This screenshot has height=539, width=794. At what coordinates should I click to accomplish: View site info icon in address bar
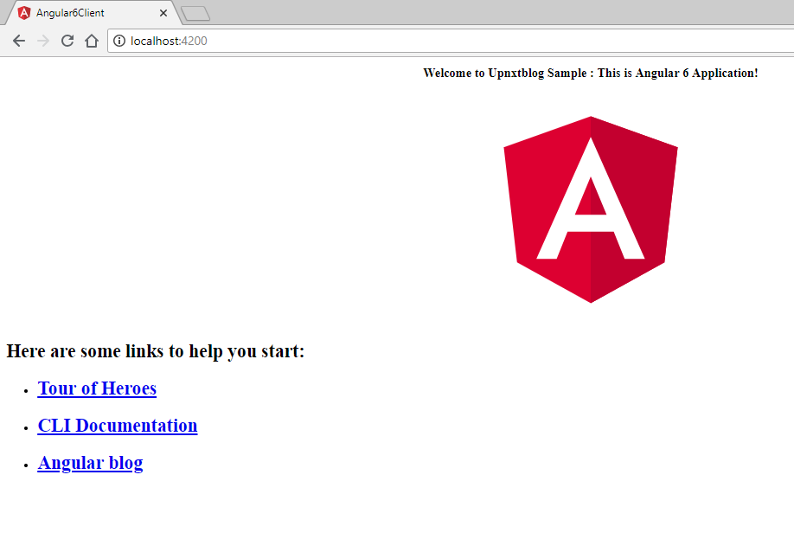coord(119,41)
